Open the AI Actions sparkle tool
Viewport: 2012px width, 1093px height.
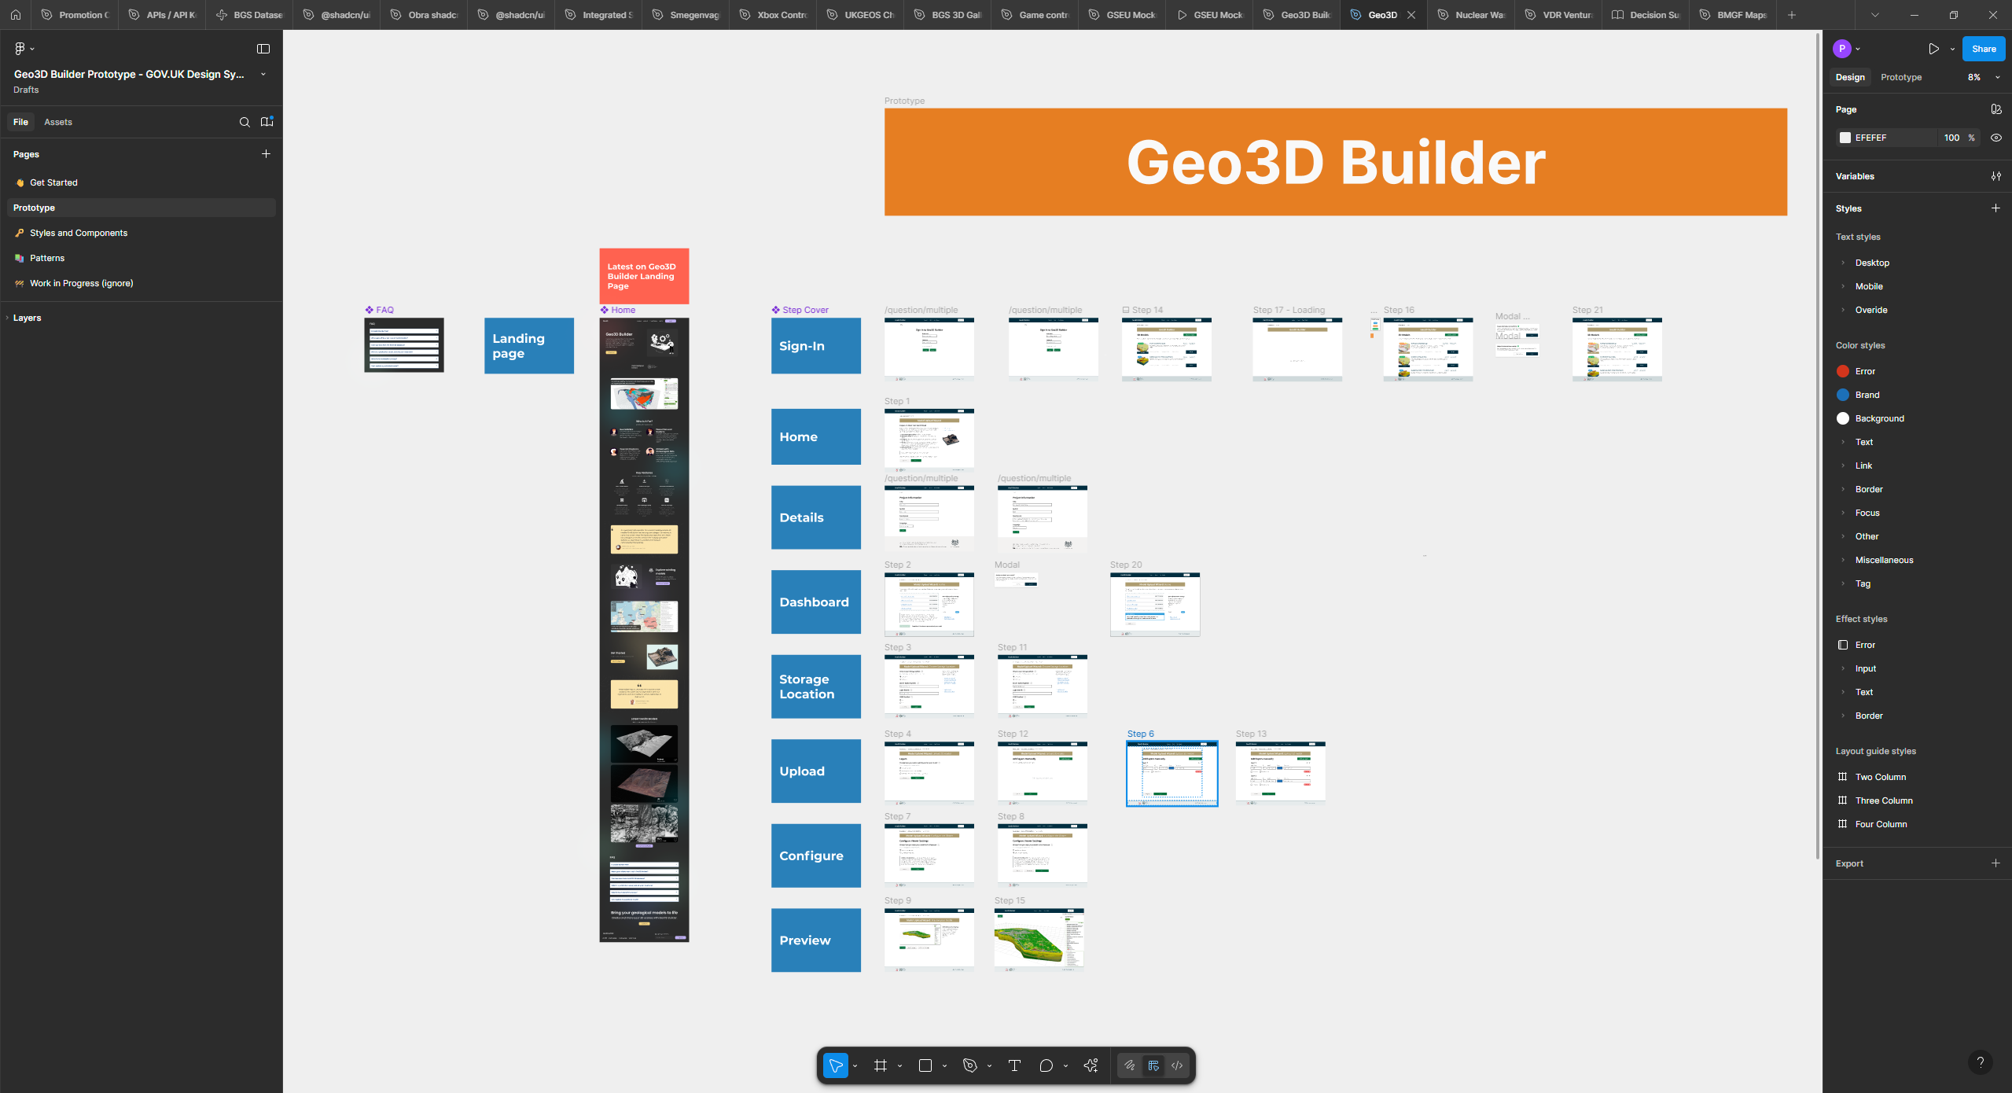point(1091,1065)
